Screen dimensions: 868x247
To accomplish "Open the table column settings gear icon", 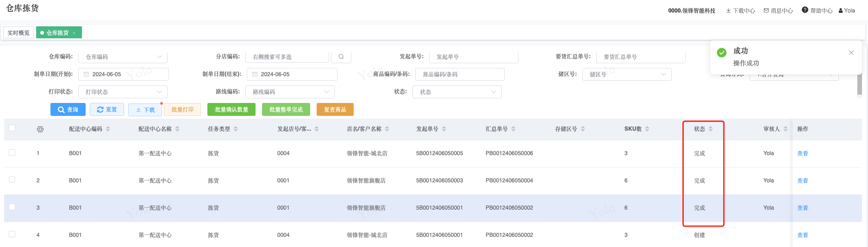I will 40,129.
